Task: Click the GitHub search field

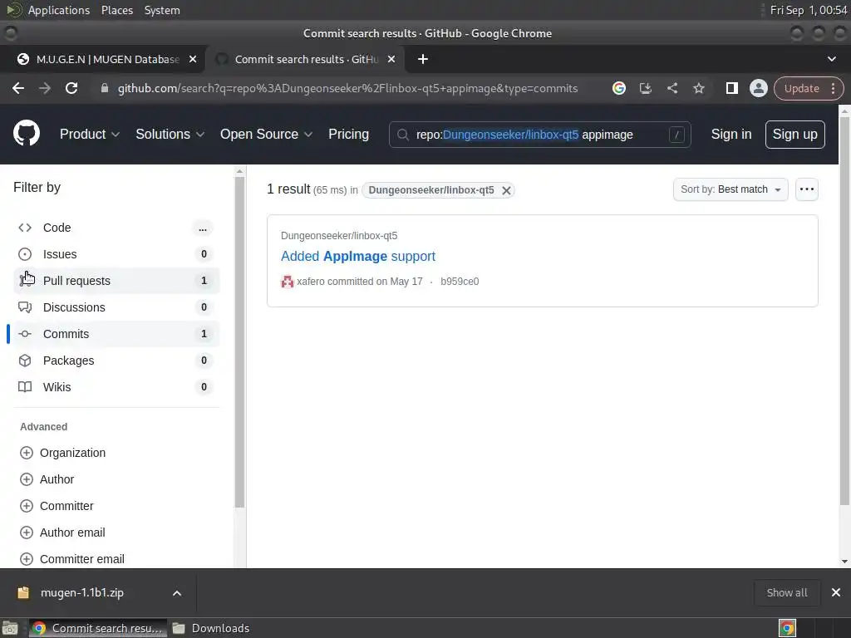Action: tap(539, 135)
